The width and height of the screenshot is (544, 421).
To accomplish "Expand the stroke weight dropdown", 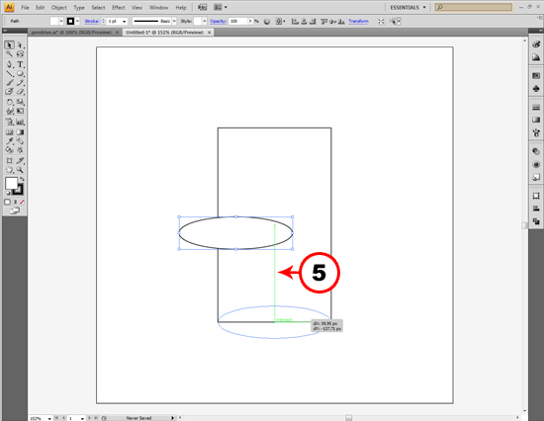I will (124, 22).
